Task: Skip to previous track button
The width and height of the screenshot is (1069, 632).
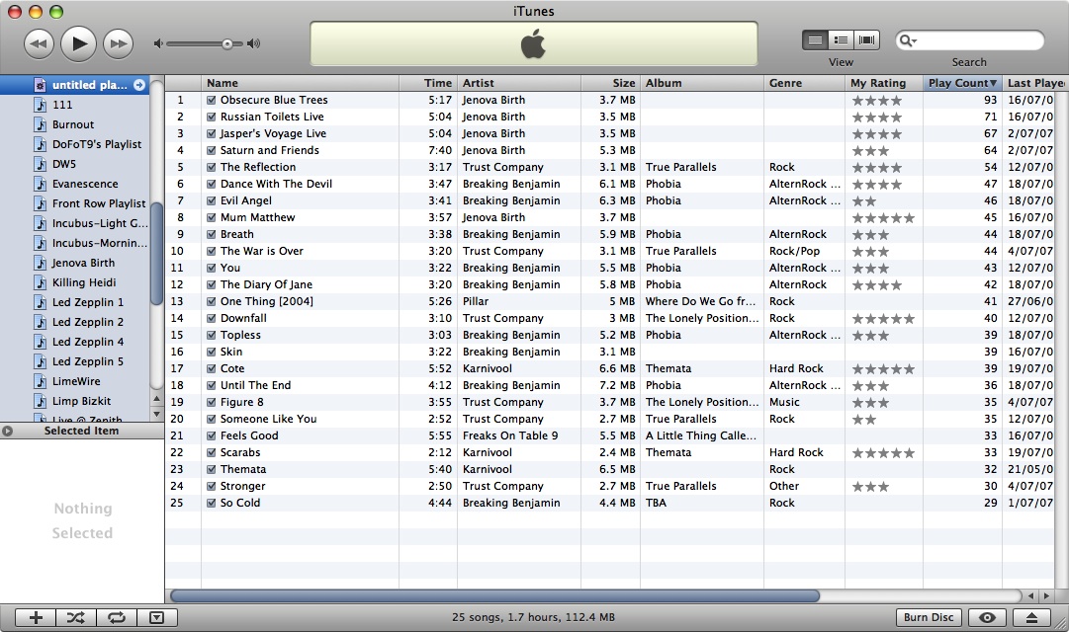Action: [x=39, y=43]
